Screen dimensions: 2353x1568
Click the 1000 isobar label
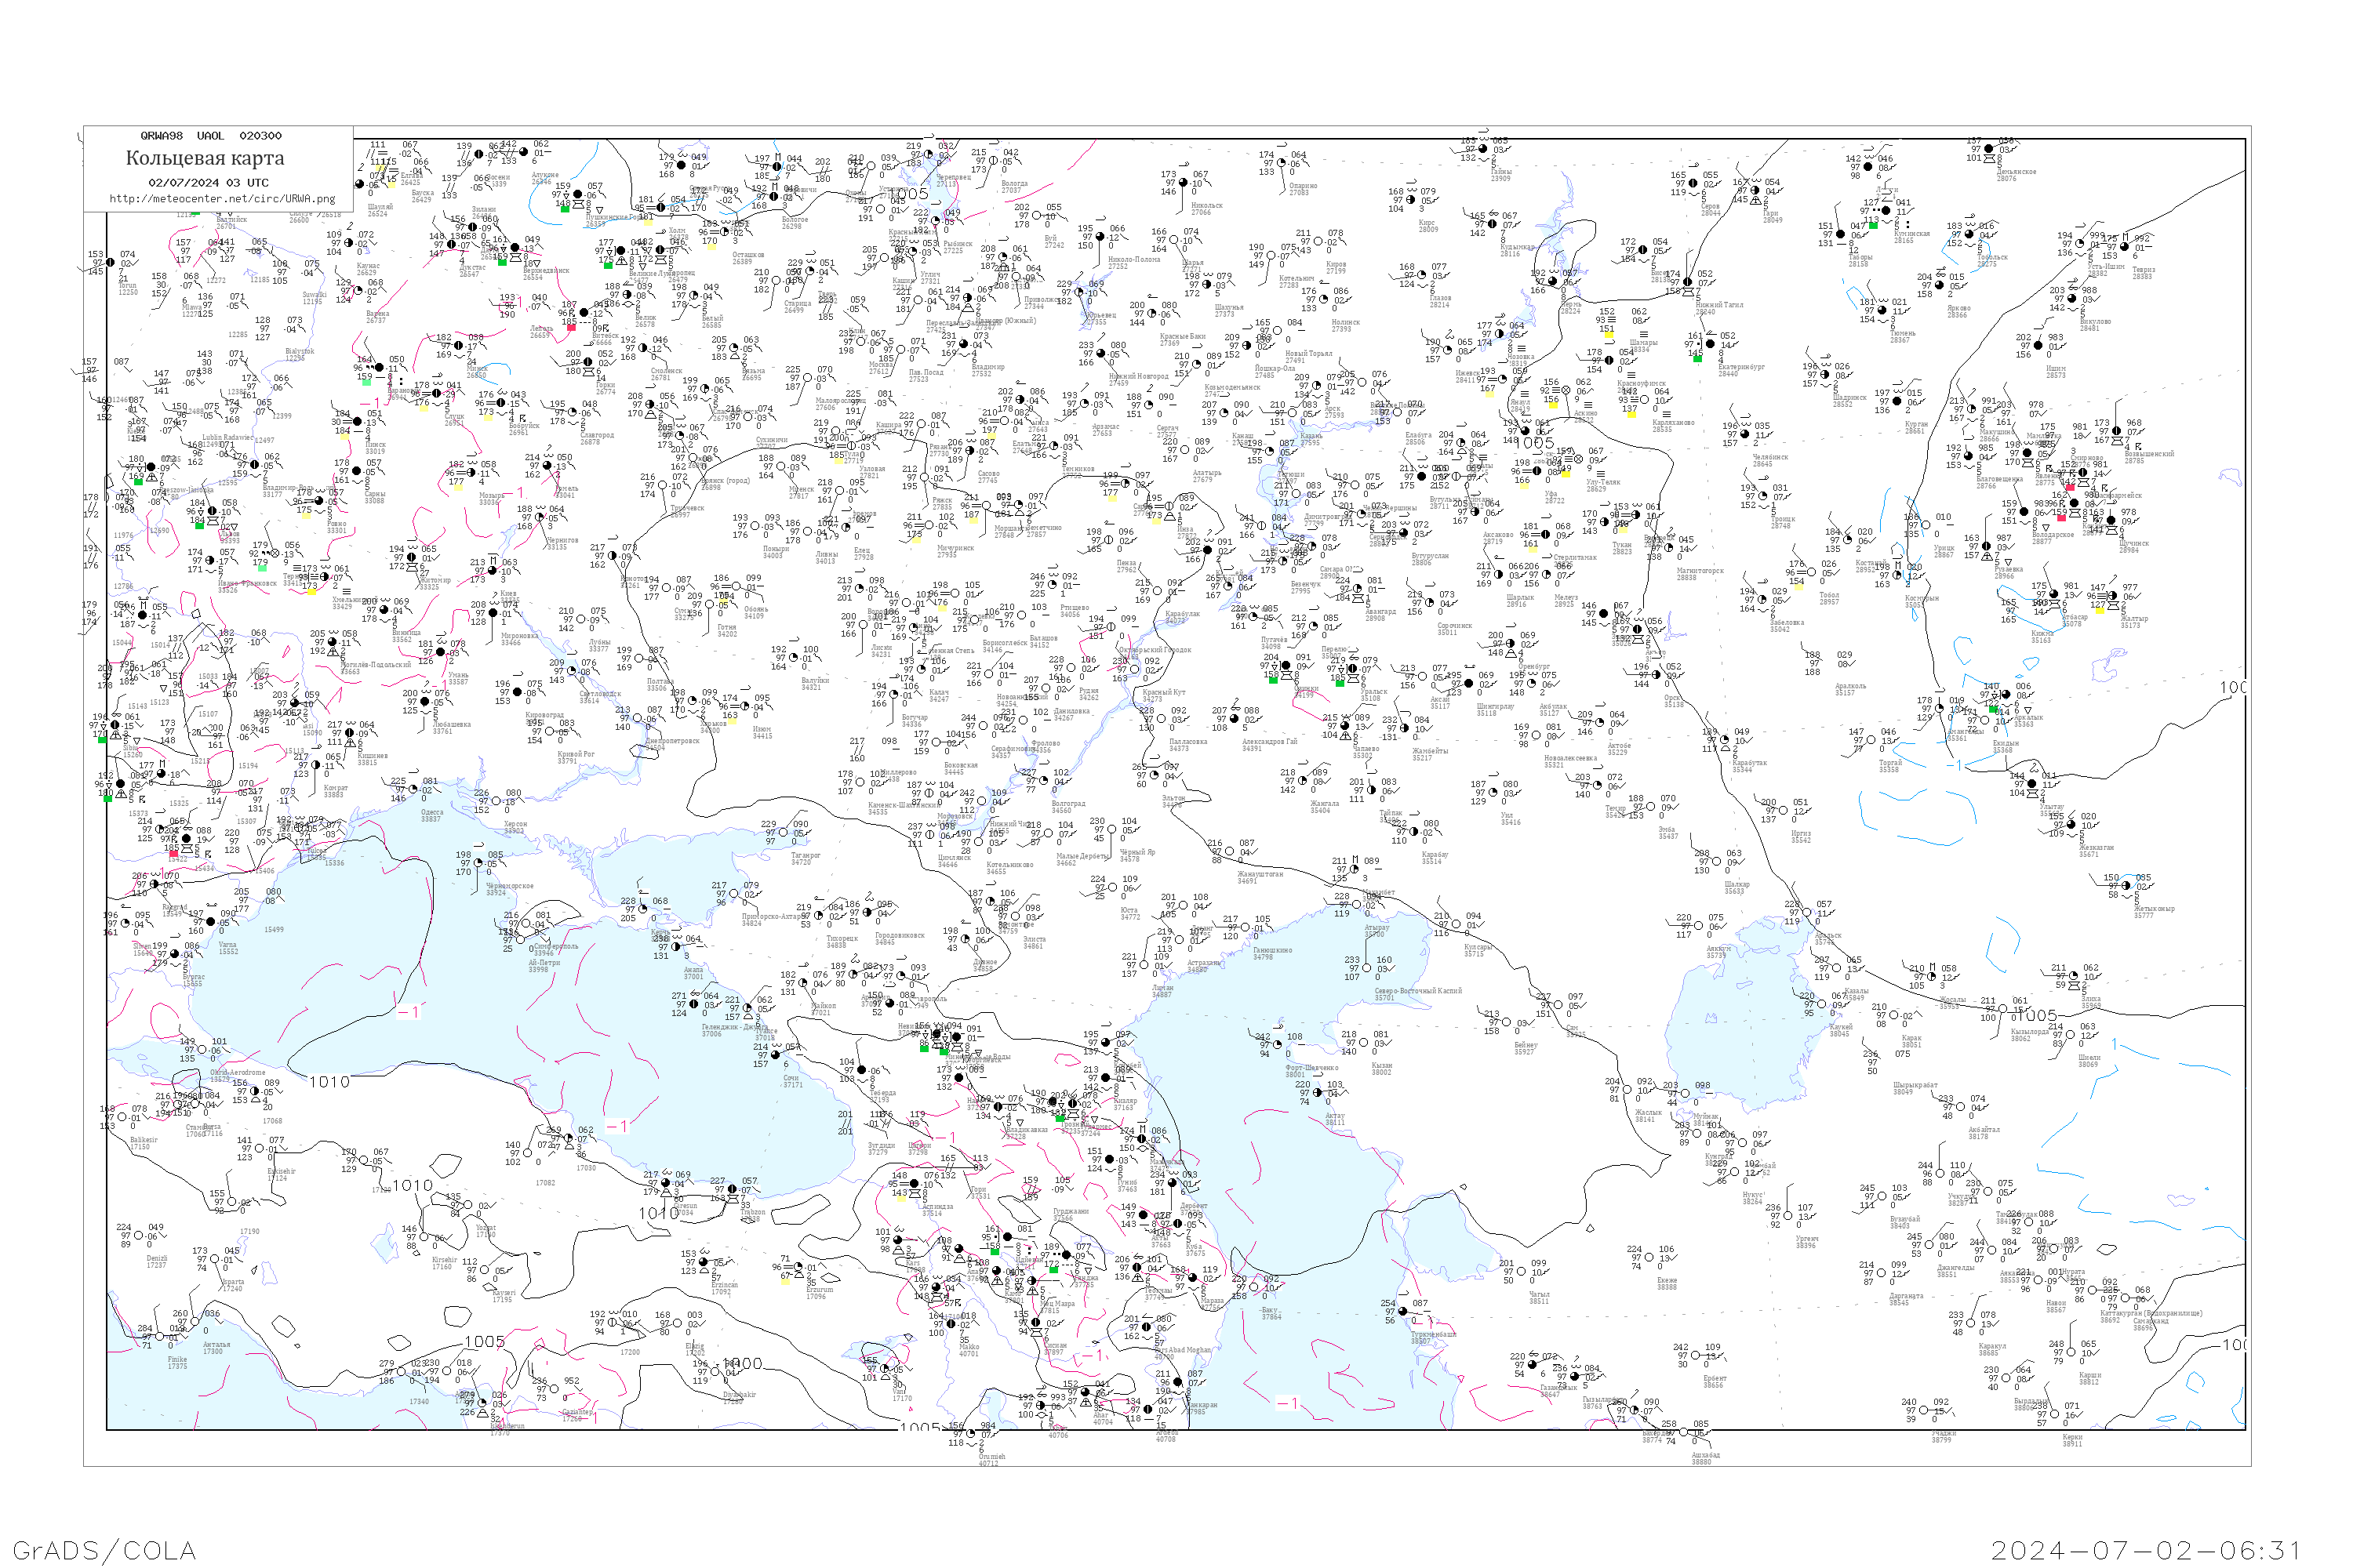tap(744, 1364)
